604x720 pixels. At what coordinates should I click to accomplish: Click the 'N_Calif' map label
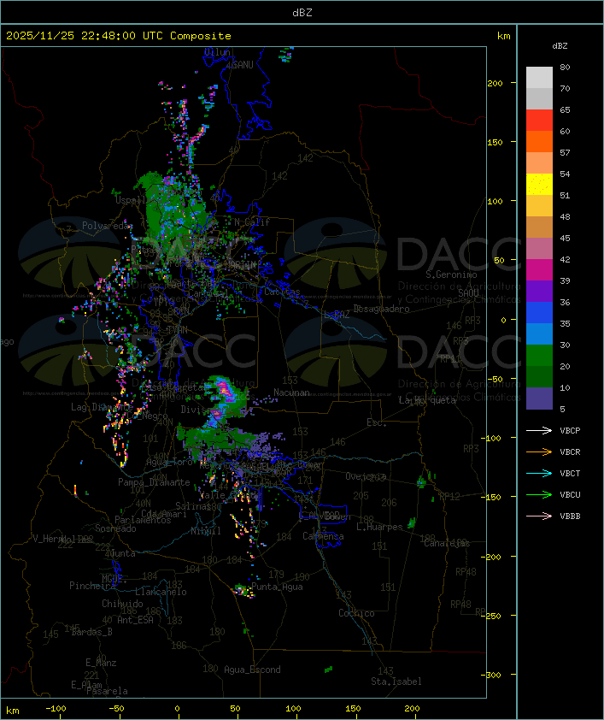(252, 221)
